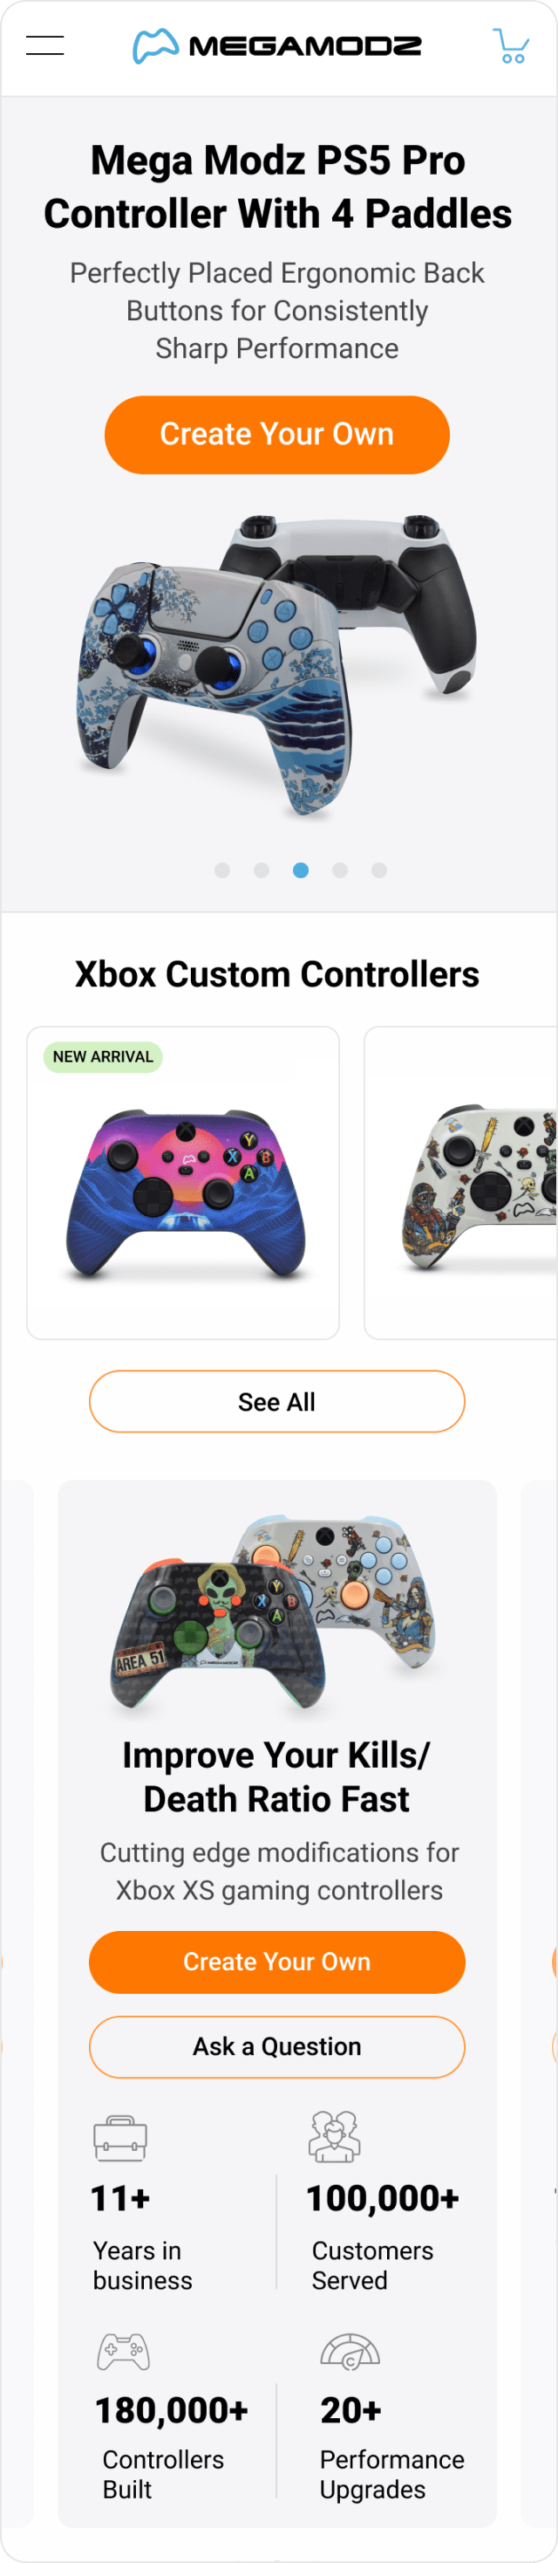558x2563 pixels.
Task: Open the zombie-themed white Xbox controller card
Action: pyautogui.click(x=460, y=1182)
